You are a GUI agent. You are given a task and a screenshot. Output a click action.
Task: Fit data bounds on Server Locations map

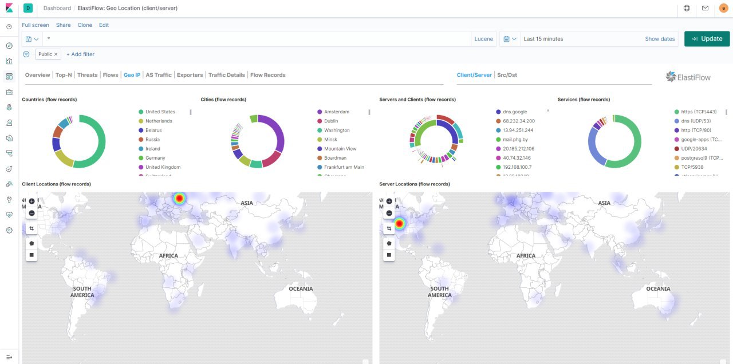coord(389,228)
